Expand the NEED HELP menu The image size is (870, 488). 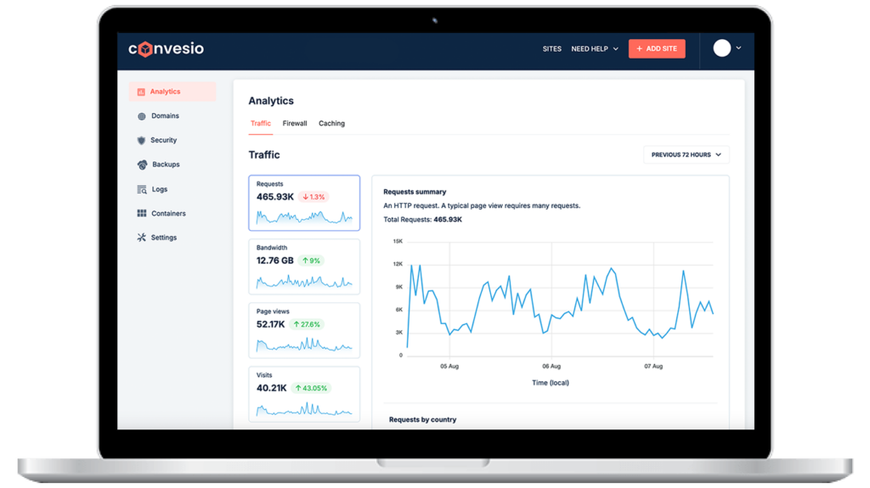tap(594, 49)
